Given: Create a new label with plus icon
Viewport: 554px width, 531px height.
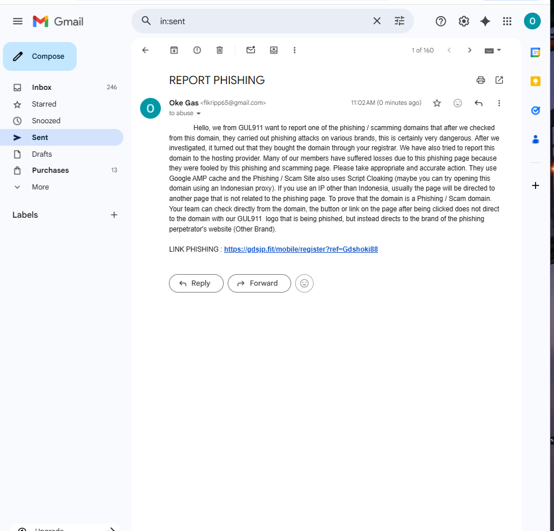Looking at the screenshot, I should (x=114, y=215).
